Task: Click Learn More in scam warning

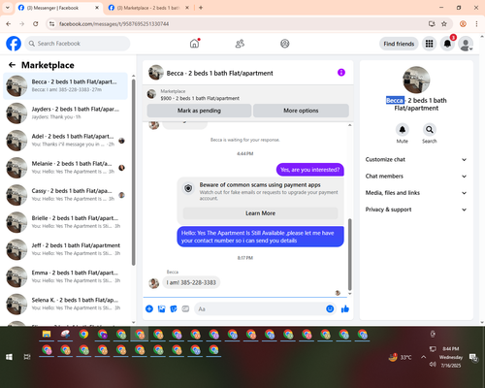Action: [x=260, y=213]
